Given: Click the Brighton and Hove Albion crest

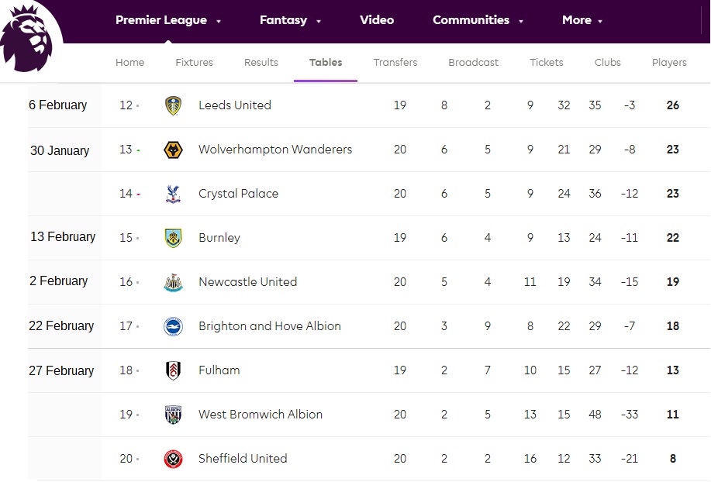Looking at the screenshot, I should (174, 326).
